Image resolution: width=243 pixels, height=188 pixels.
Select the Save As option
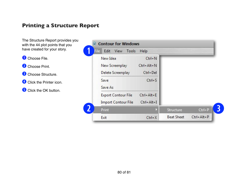[x=126, y=87]
